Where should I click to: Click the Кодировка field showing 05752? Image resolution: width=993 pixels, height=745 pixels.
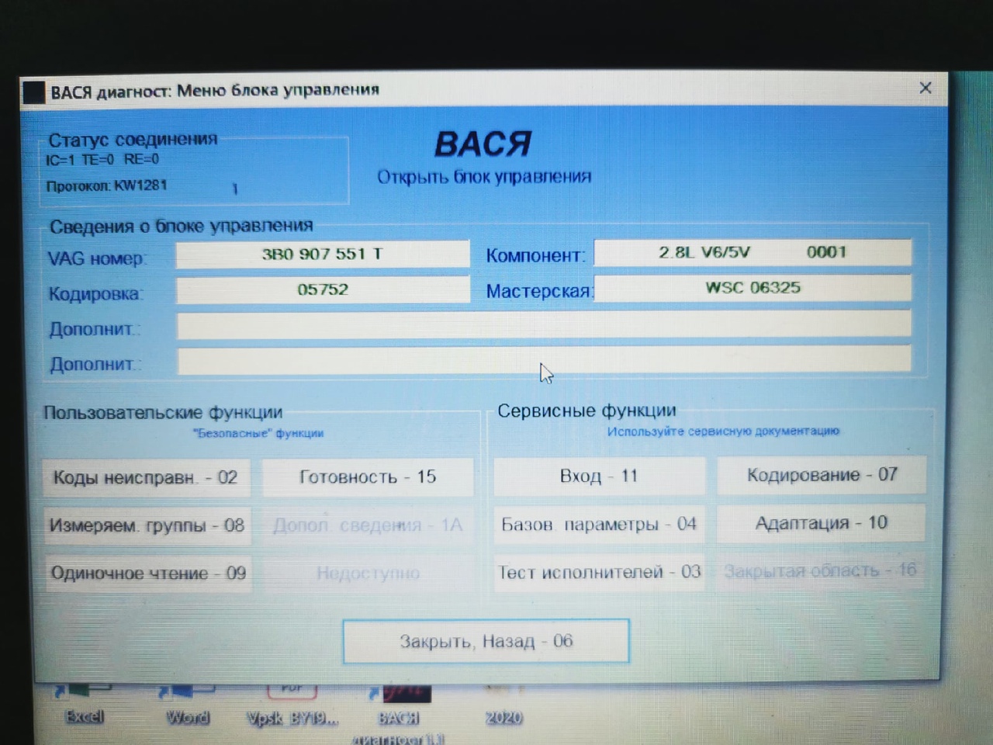coord(323,289)
